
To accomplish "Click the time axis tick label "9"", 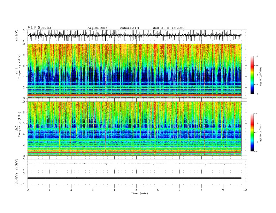I will tap(223, 190).
